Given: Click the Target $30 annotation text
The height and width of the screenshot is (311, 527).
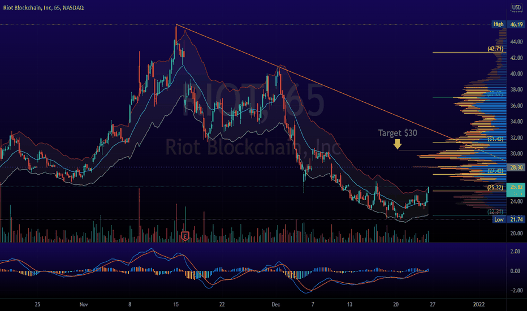Looking at the screenshot, I should click(x=398, y=133).
